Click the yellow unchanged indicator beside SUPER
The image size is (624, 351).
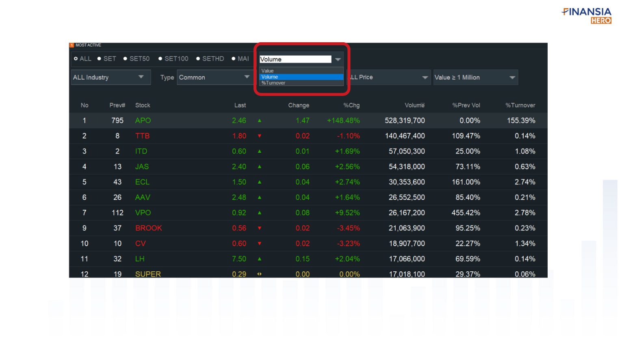[259, 274]
